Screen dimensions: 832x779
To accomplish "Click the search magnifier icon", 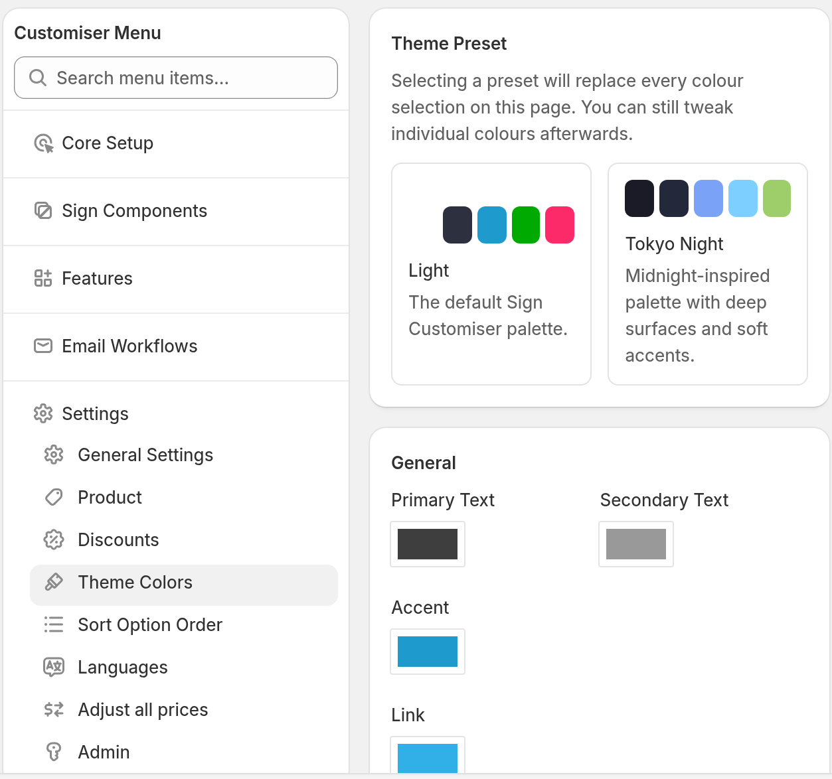I will click(38, 78).
